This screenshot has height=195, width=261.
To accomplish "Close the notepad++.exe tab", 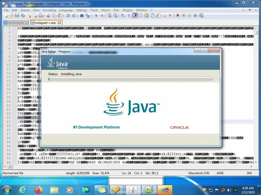I will tap(59, 23).
